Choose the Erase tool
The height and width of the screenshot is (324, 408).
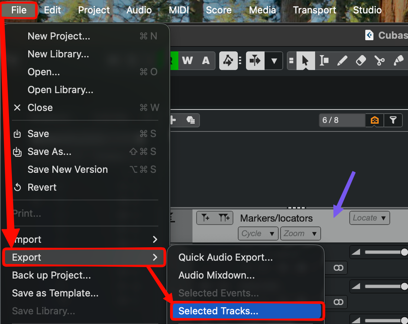point(361,61)
